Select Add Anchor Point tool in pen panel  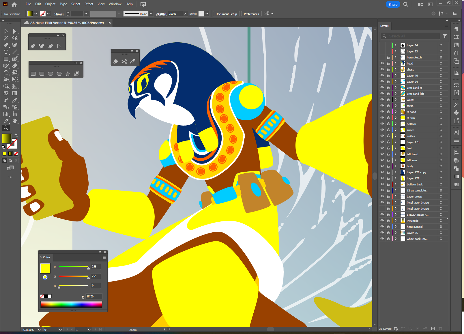click(41, 46)
